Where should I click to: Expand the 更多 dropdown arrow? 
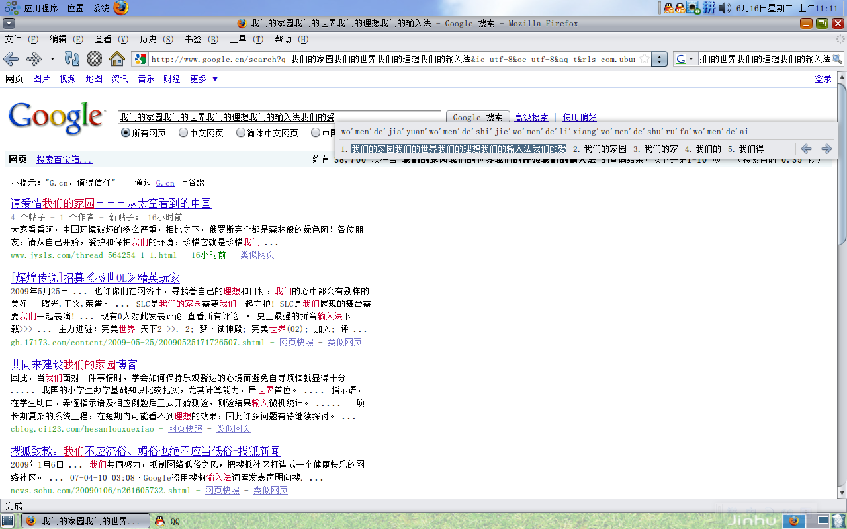pyautogui.click(x=215, y=79)
